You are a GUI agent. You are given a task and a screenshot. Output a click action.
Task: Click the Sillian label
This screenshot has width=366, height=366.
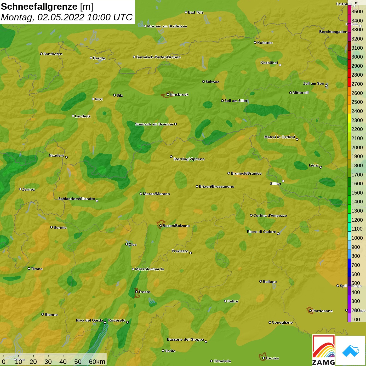276,184
